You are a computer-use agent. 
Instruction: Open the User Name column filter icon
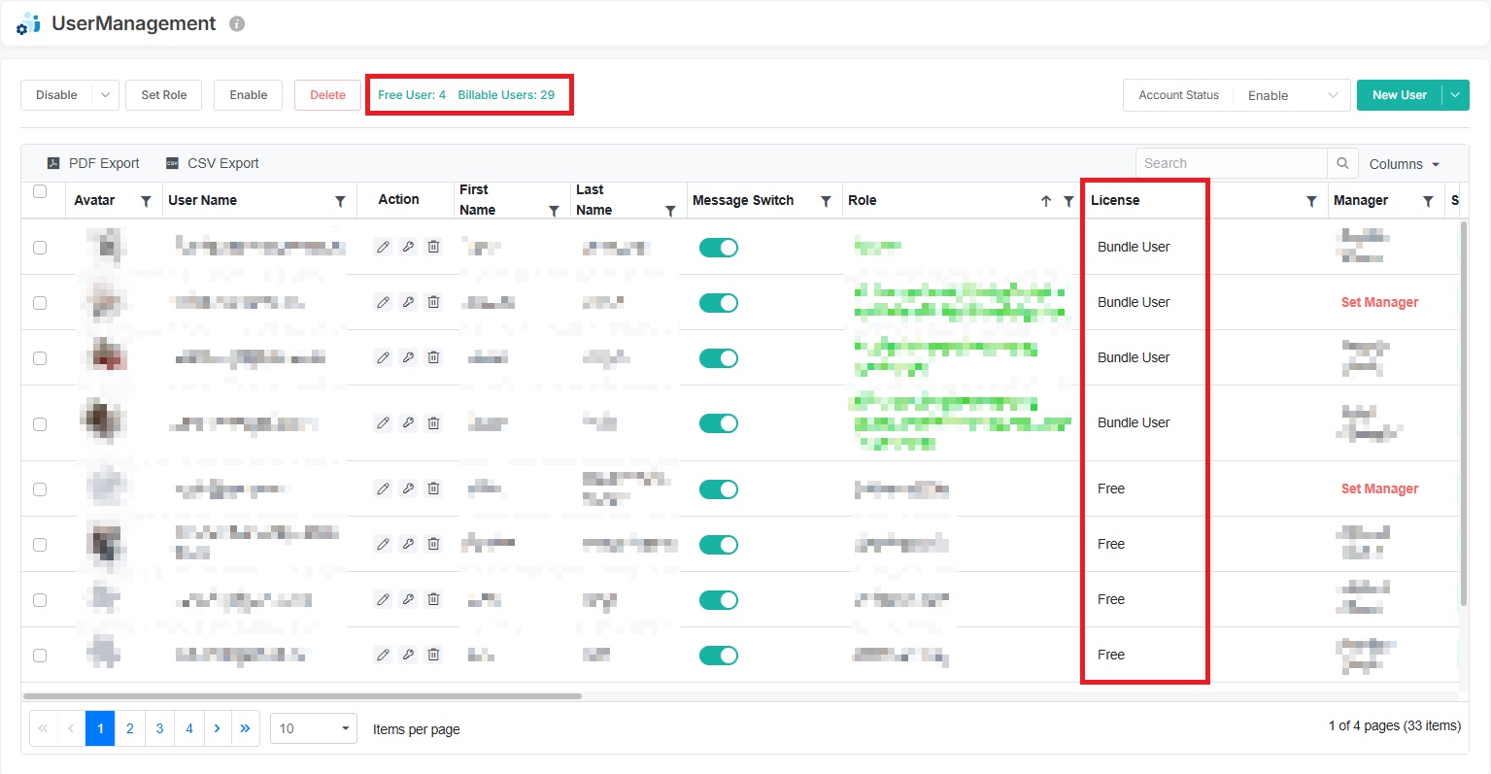(x=340, y=201)
